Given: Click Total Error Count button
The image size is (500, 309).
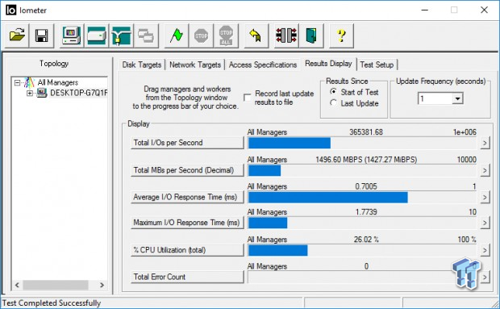Looking at the screenshot, I should point(187,277).
